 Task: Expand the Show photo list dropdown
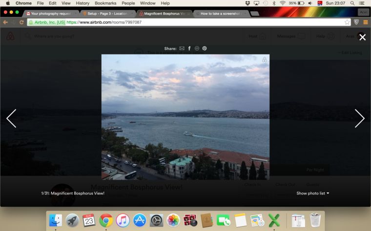click(312, 193)
